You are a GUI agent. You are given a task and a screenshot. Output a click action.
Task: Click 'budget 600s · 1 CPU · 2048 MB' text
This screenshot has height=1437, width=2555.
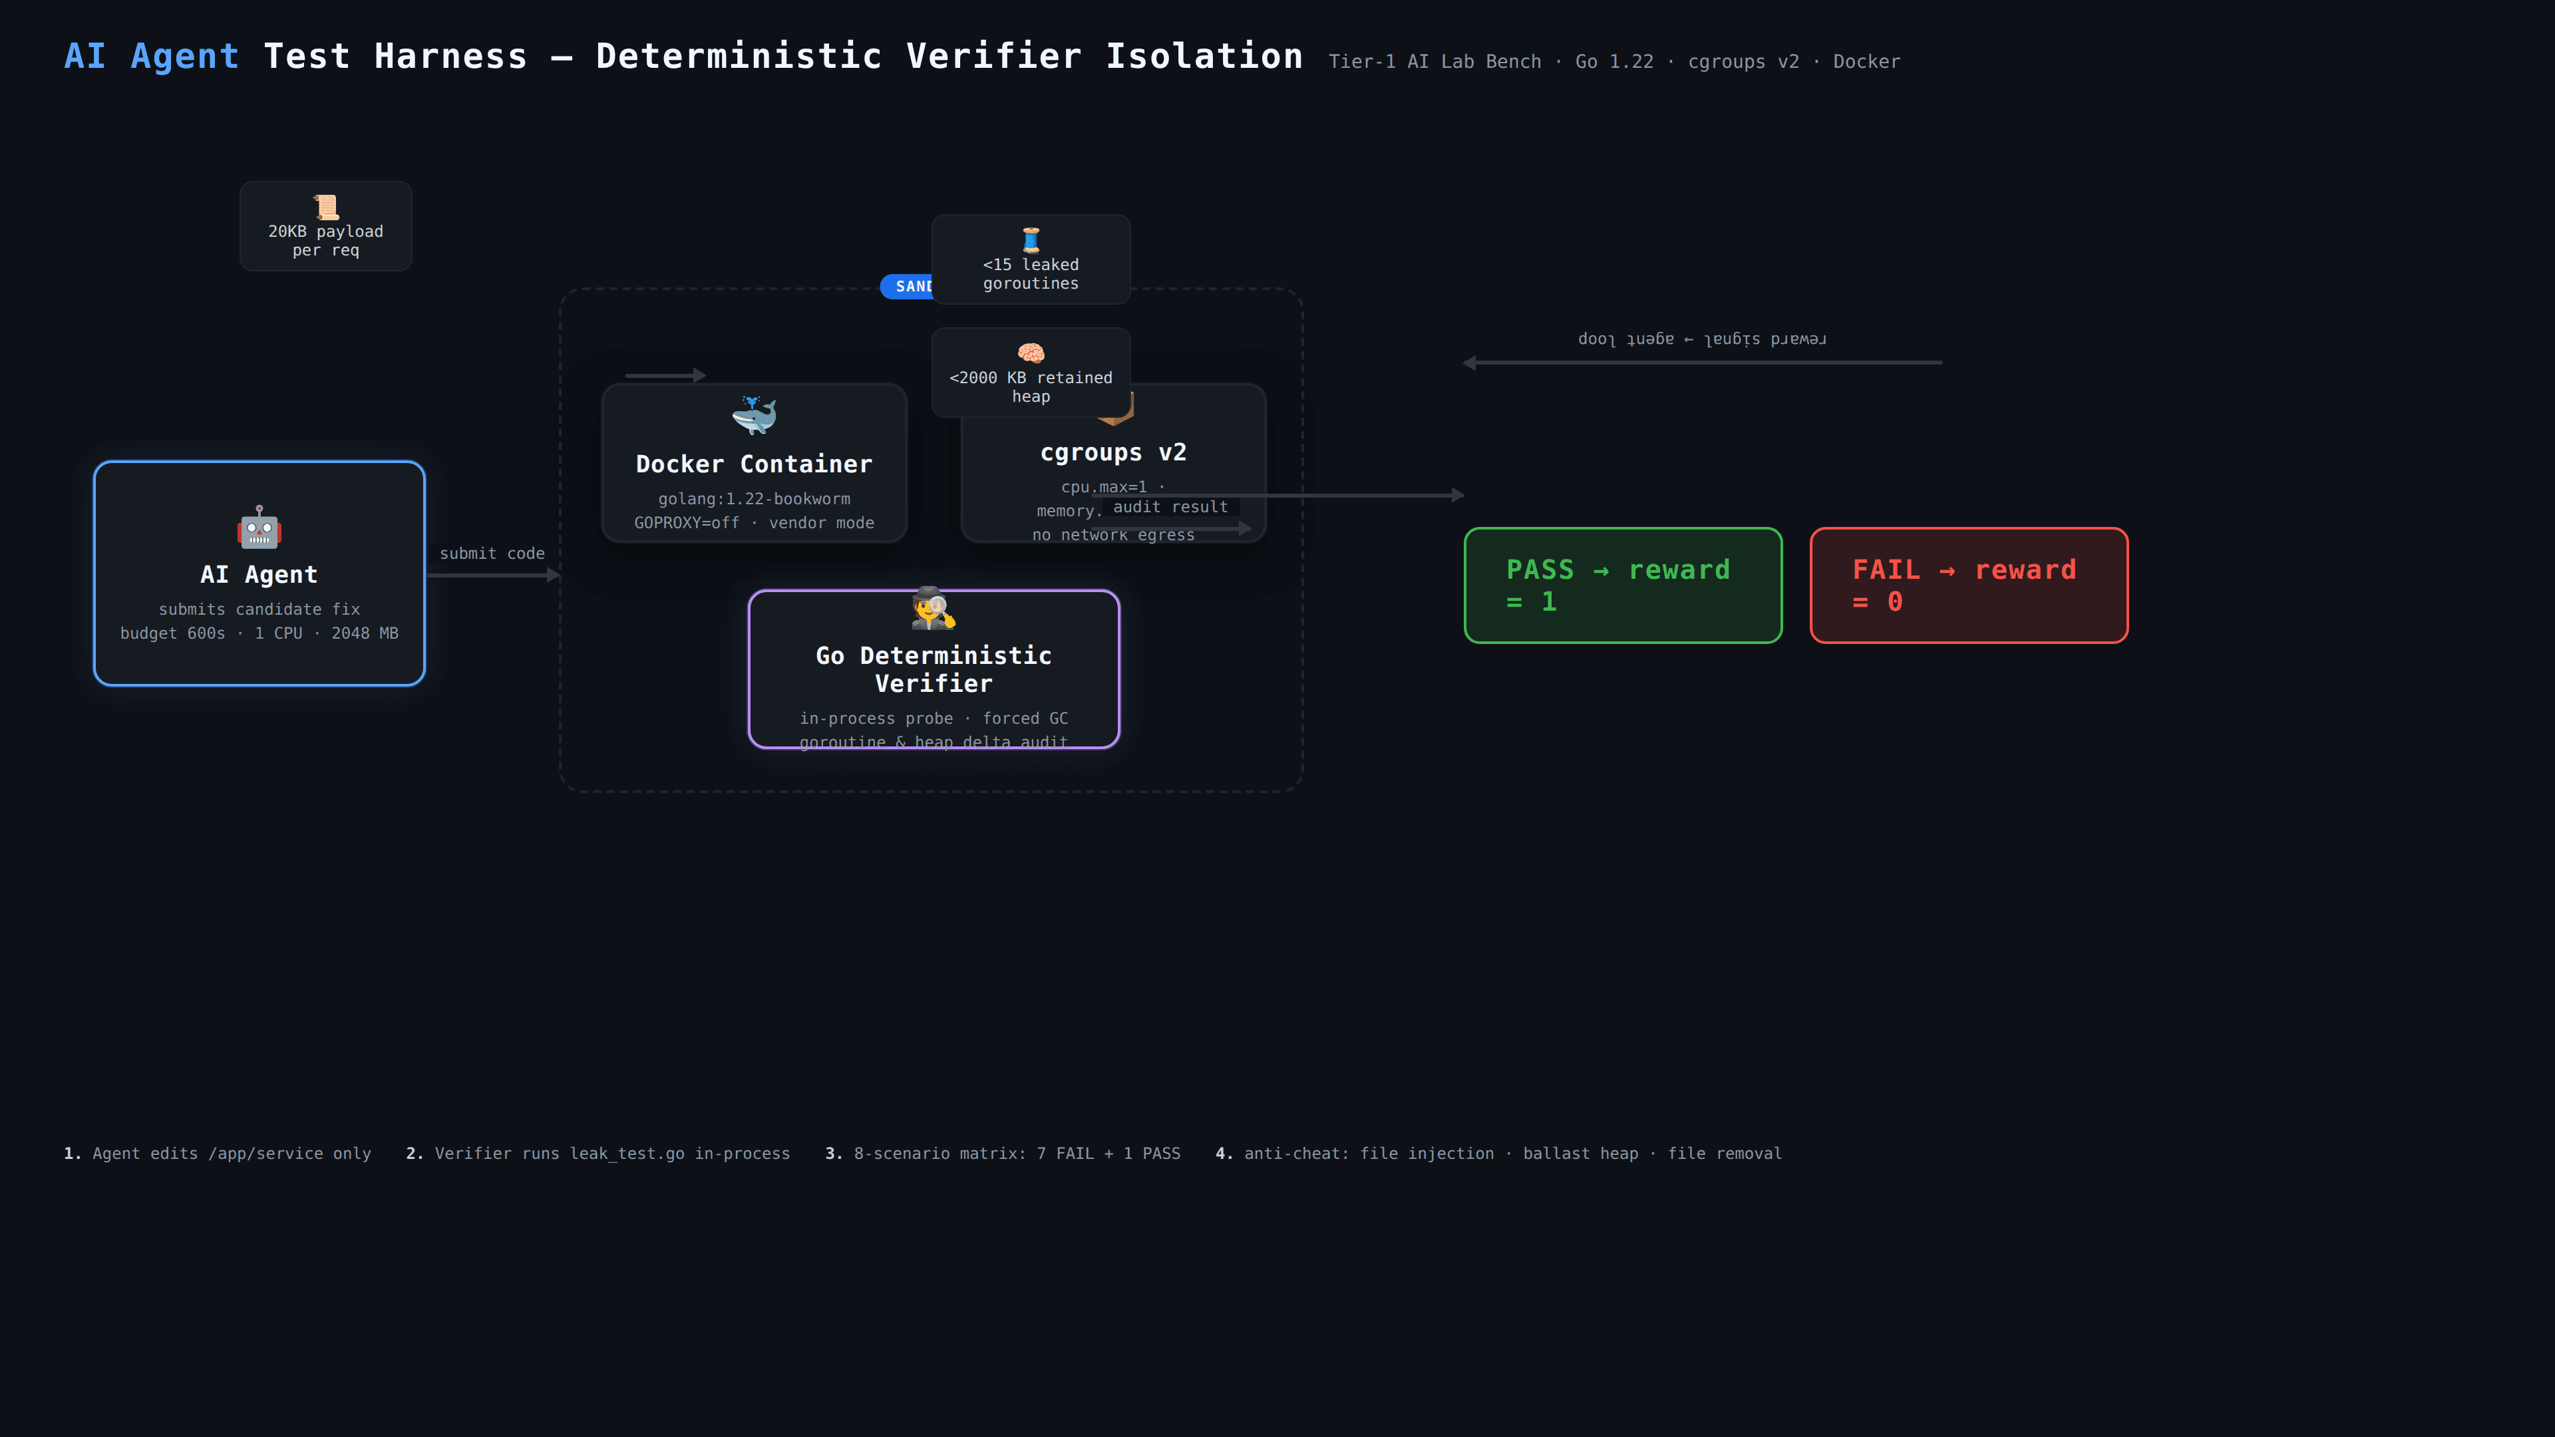[x=259, y=633]
